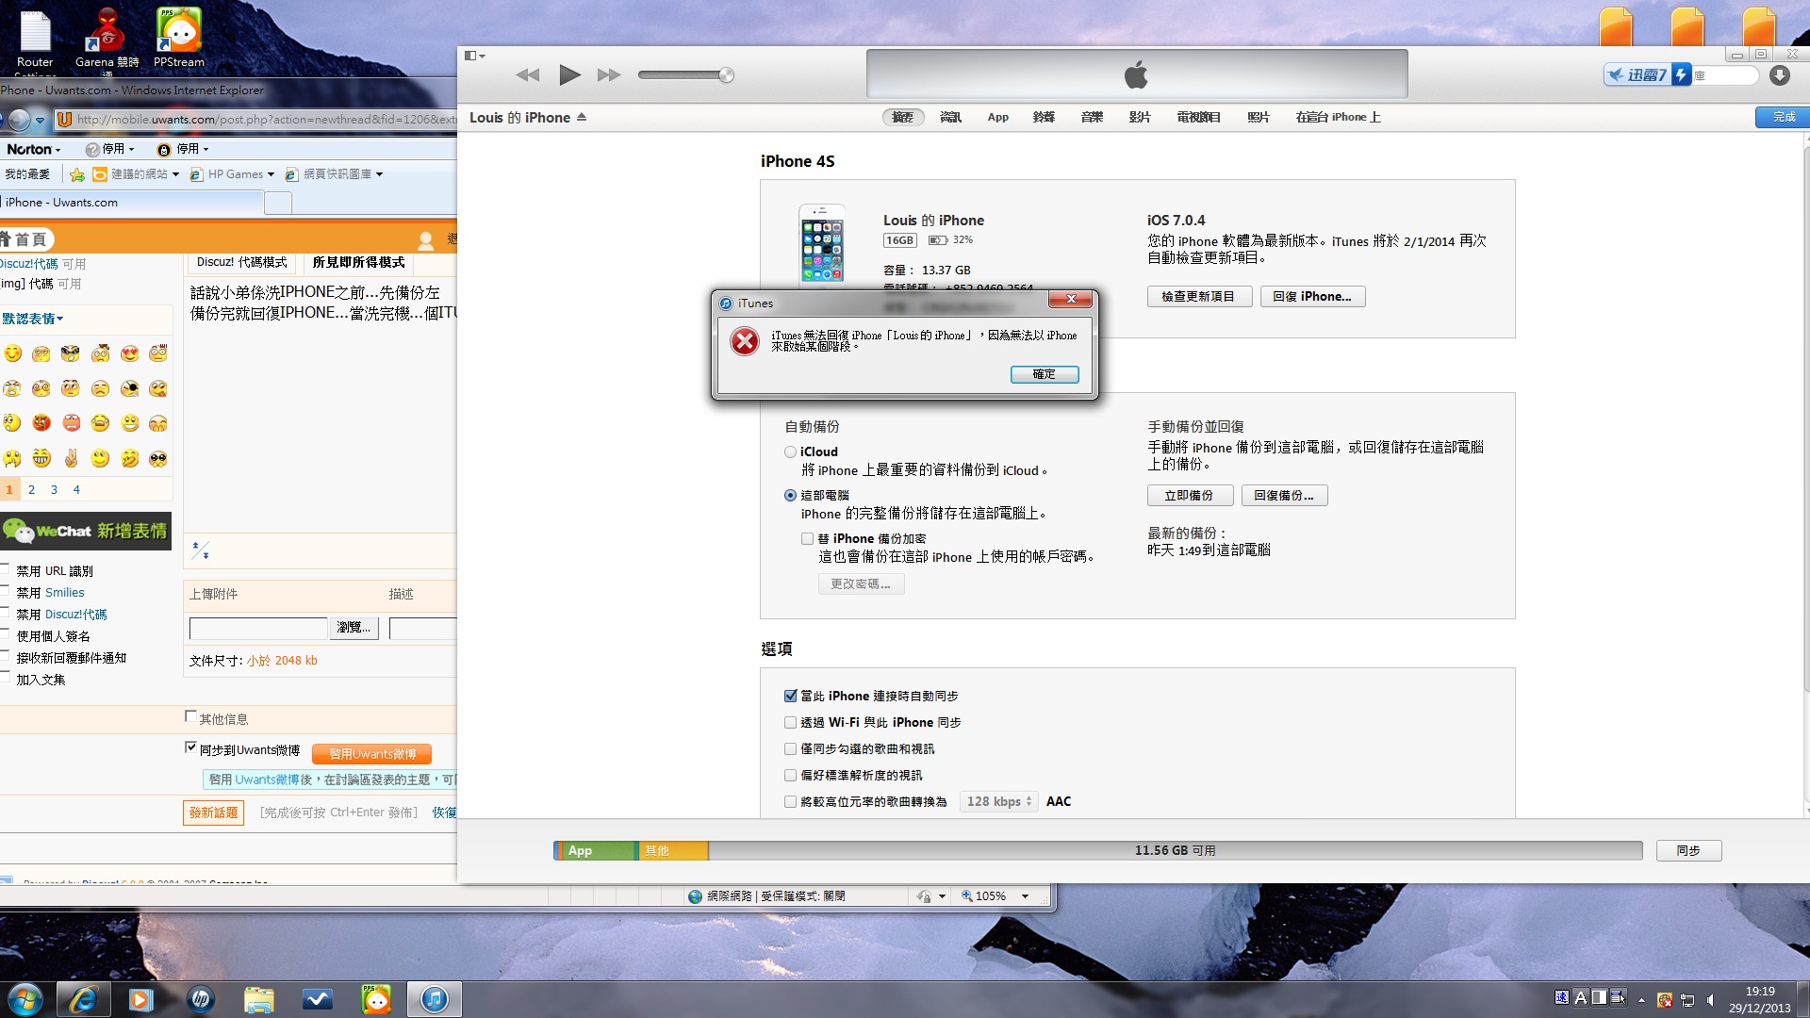1810x1018 pixels.
Task: Open Internet Explorer from the taskbar
Action: coord(83,999)
